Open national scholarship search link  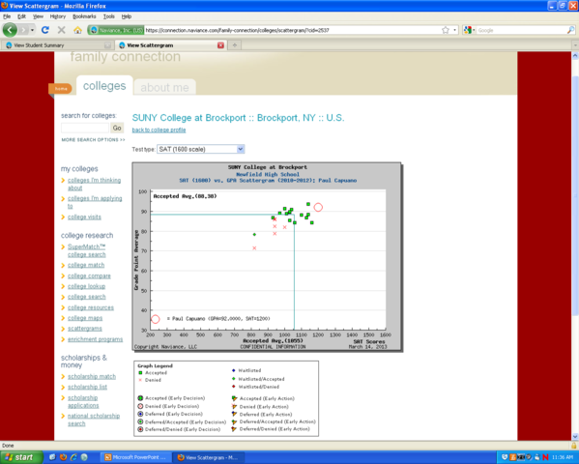tap(94, 420)
